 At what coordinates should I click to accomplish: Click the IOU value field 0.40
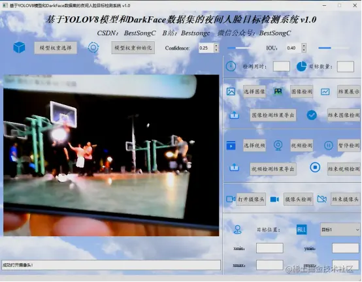tap(294, 48)
